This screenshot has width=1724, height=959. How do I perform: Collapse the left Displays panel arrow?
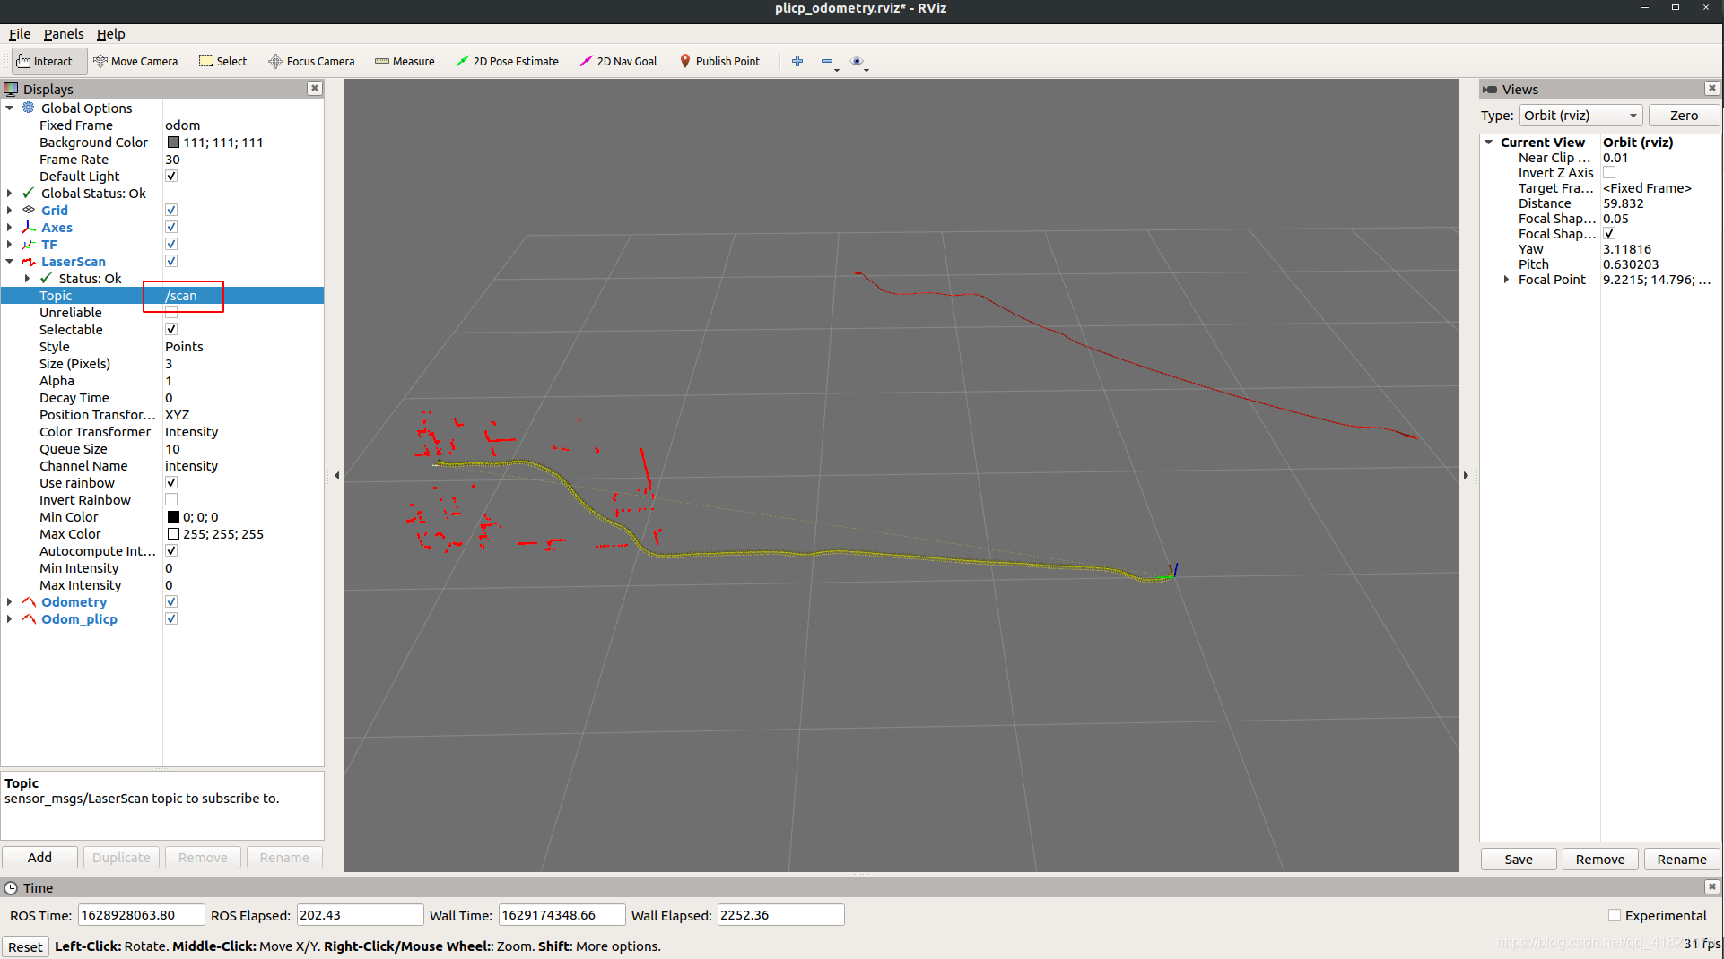coord(336,476)
